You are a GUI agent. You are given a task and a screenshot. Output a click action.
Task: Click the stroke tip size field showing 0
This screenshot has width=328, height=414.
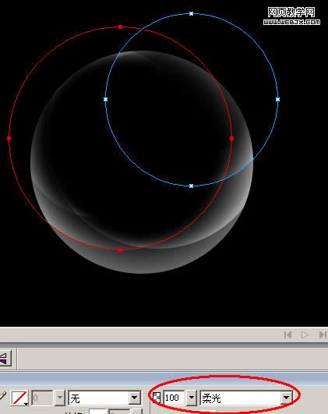[42, 398]
